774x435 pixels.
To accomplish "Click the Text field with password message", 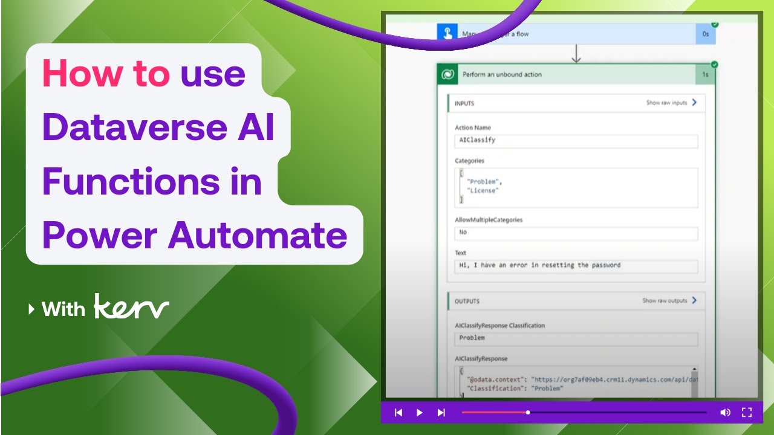I will [576, 266].
